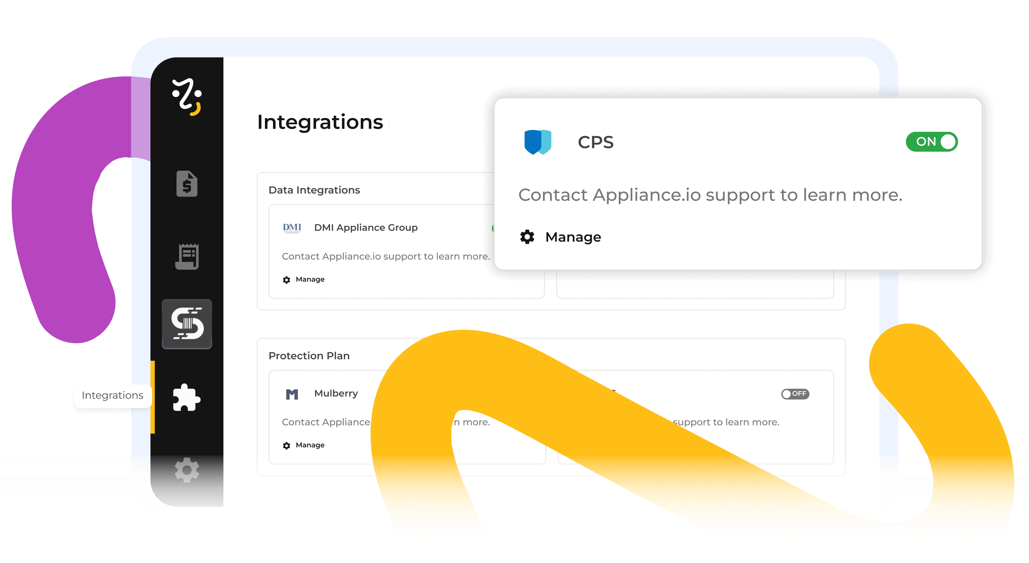Select the DMI Appliance Group title

coord(366,228)
